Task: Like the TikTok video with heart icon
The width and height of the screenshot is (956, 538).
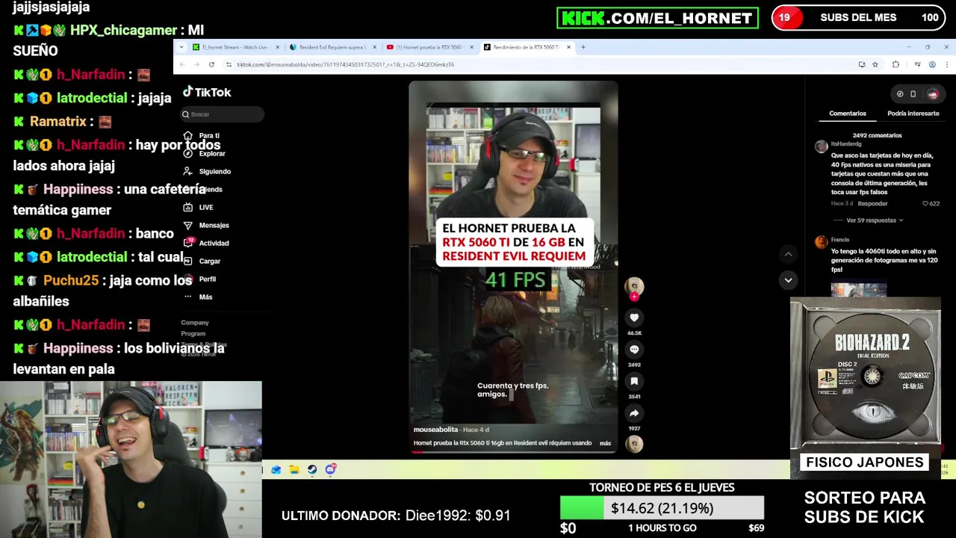Action: 634,318
